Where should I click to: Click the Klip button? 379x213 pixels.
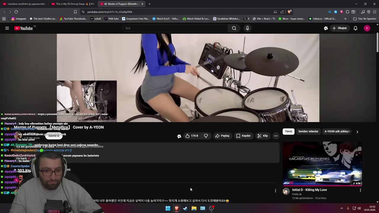pos(262,136)
